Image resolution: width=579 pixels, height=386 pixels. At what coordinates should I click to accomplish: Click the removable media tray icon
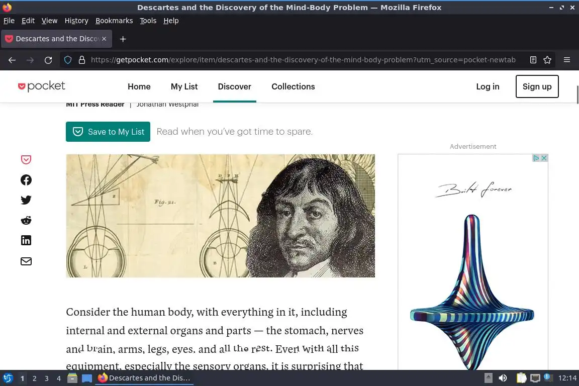click(488, 378)
